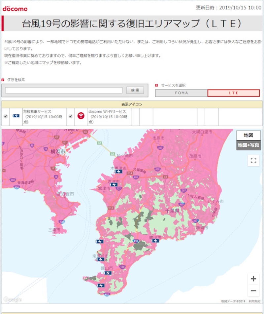Viewport: 264px width, 314px height.
Task: Open the 利用規約 map terms link
Action: coord(254,301)
